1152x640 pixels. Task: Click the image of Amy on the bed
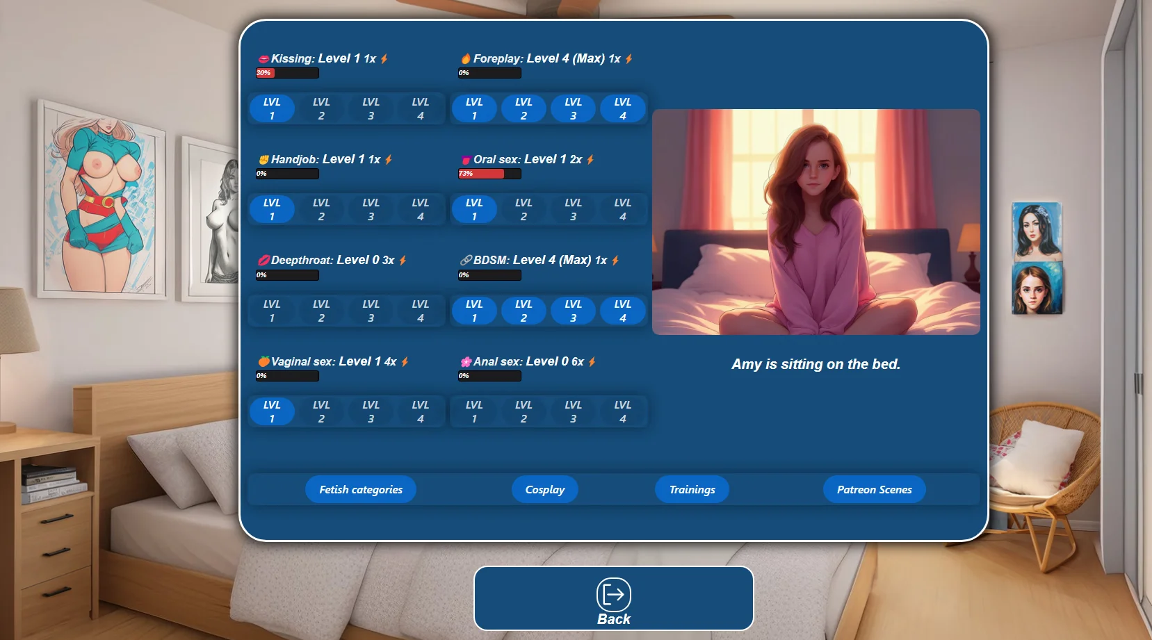click(816, 222)
